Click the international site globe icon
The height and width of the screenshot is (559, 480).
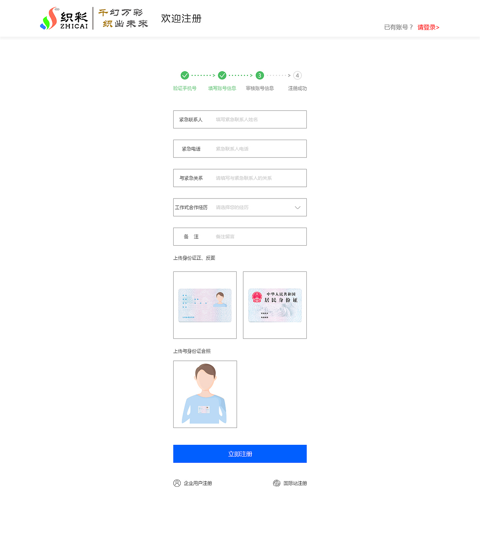[277, 483]
